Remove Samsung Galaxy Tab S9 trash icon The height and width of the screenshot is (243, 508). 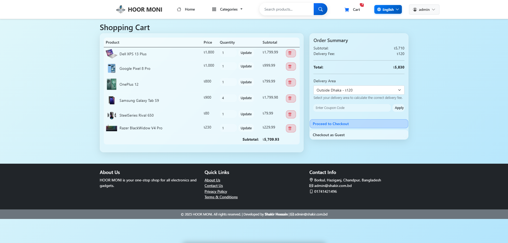[x=291, y=98]
